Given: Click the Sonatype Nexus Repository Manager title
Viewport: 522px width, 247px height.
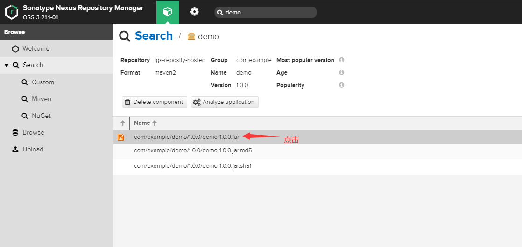Looking at the screenshot, I should [x=83, y=8].
